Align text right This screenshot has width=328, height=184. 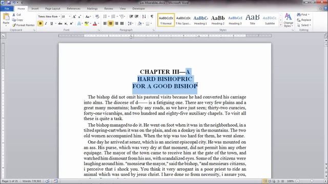[116, 24]
